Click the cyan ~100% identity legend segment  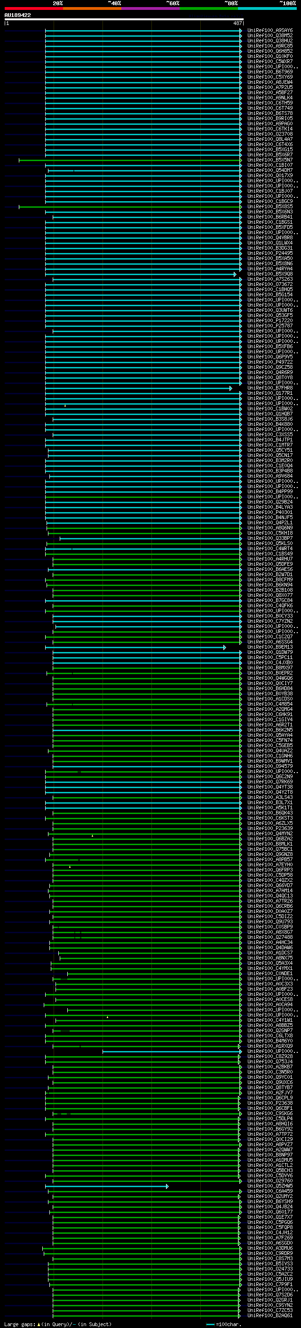click(x=267, y=8)
